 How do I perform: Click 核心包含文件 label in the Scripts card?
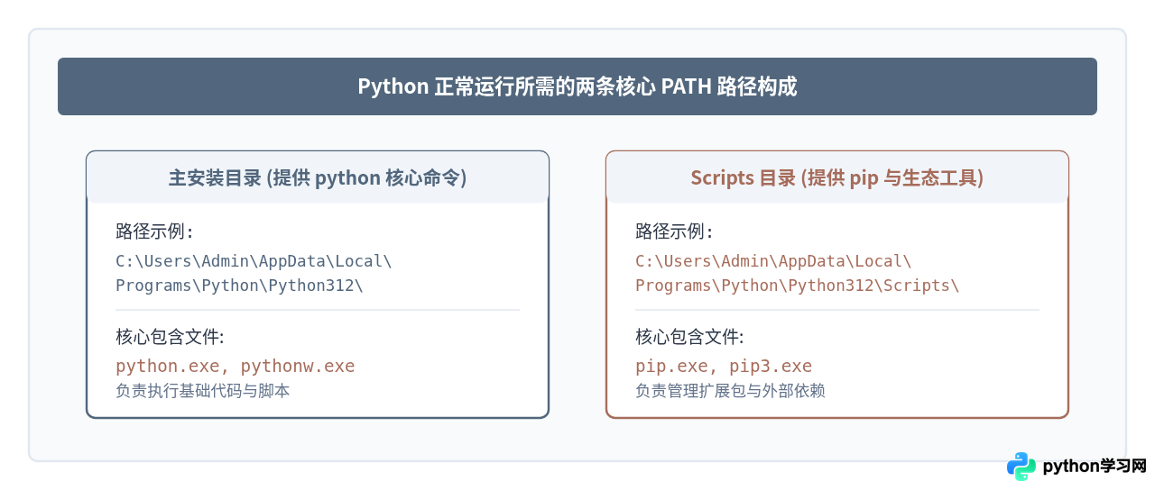coord(689,337)
